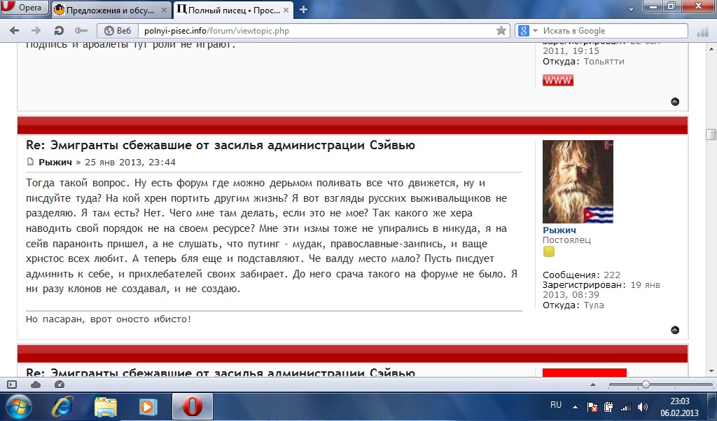Click Рыжич avatar image
Viewport: 717px width, 421px height.
coord(578,181)
